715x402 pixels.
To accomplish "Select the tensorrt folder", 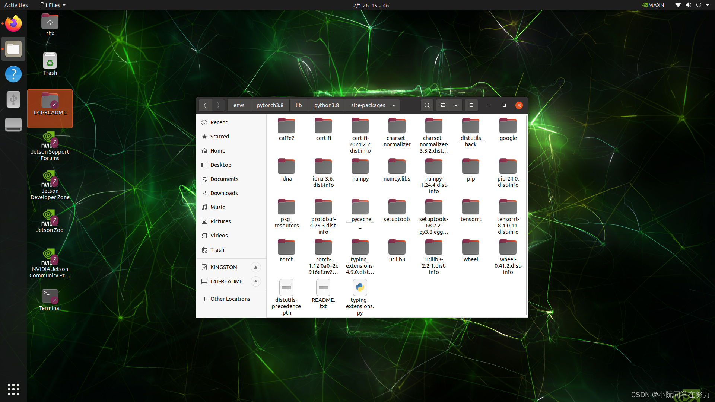I will click(x=471, y=210).
